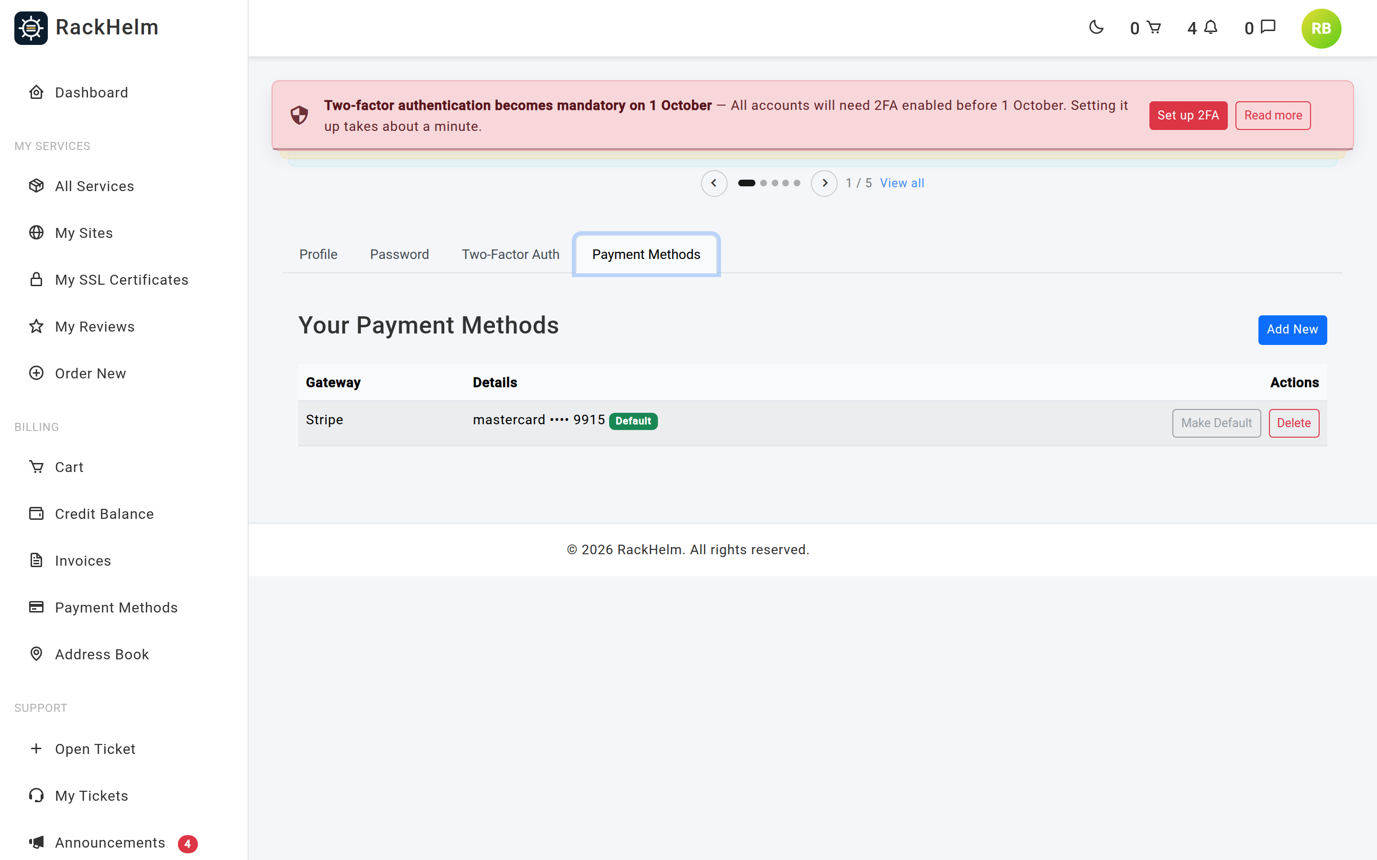Click the RackHelm helm logo icon
Screen dimensions: 1377x860
coord(31,28)
